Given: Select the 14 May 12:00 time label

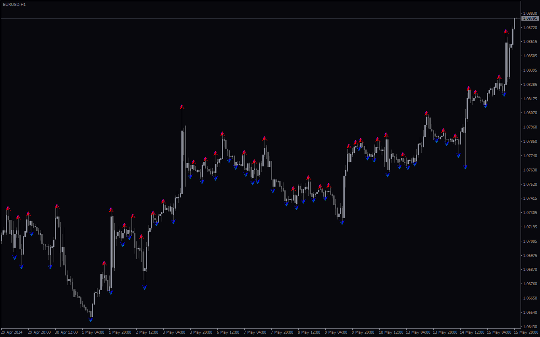Looking at the screenshot, I should point(472,332).
